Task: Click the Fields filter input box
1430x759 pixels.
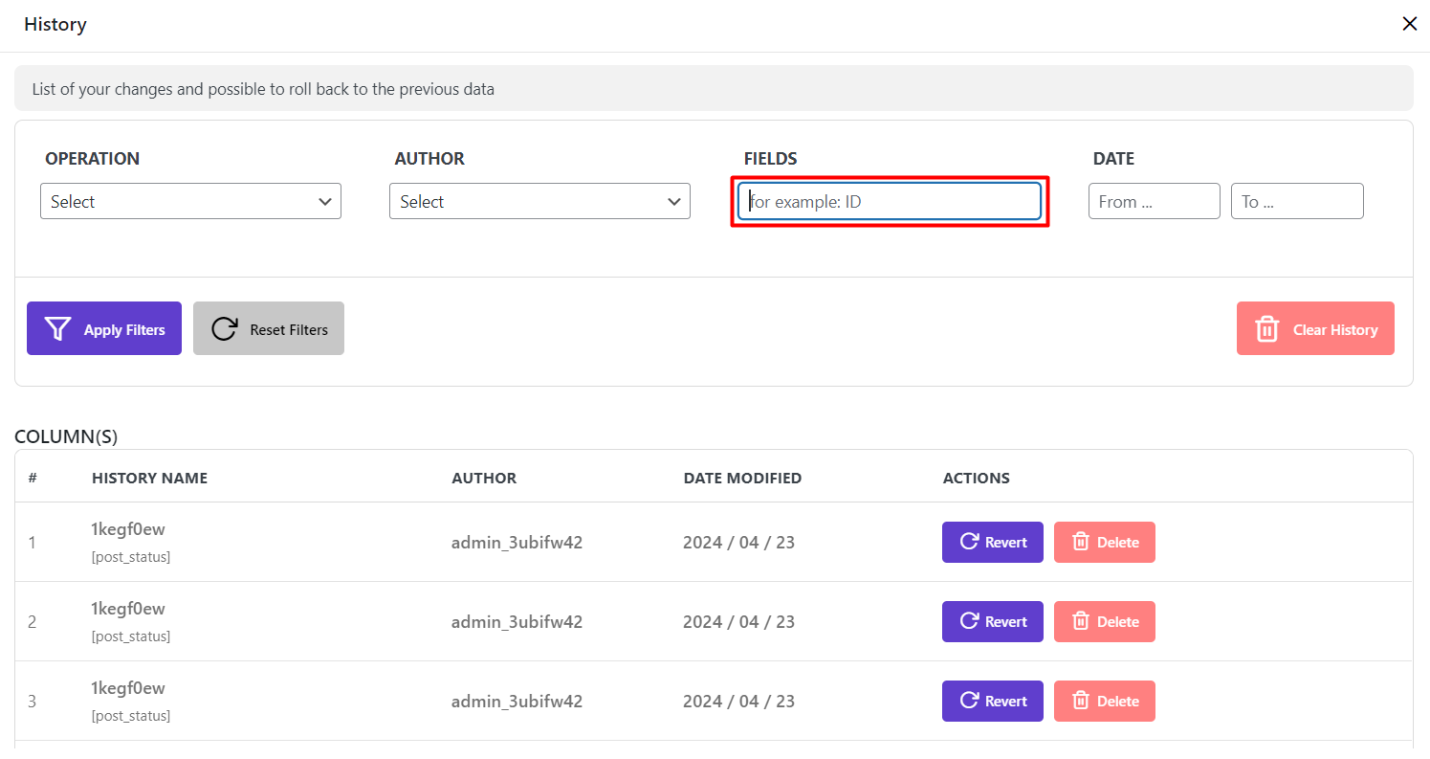Action: coord(890,201)
